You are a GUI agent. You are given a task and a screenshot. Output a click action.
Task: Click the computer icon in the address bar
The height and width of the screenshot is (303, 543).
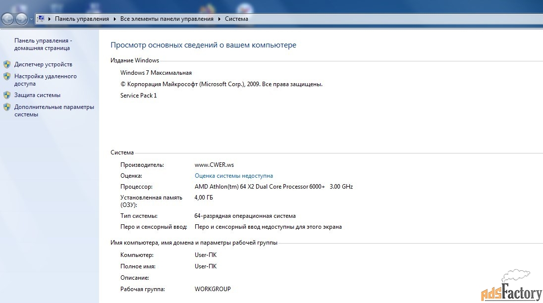coord(41,19)
